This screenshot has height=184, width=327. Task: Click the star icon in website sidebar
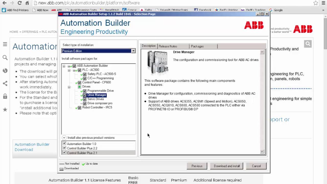(5, 110)
